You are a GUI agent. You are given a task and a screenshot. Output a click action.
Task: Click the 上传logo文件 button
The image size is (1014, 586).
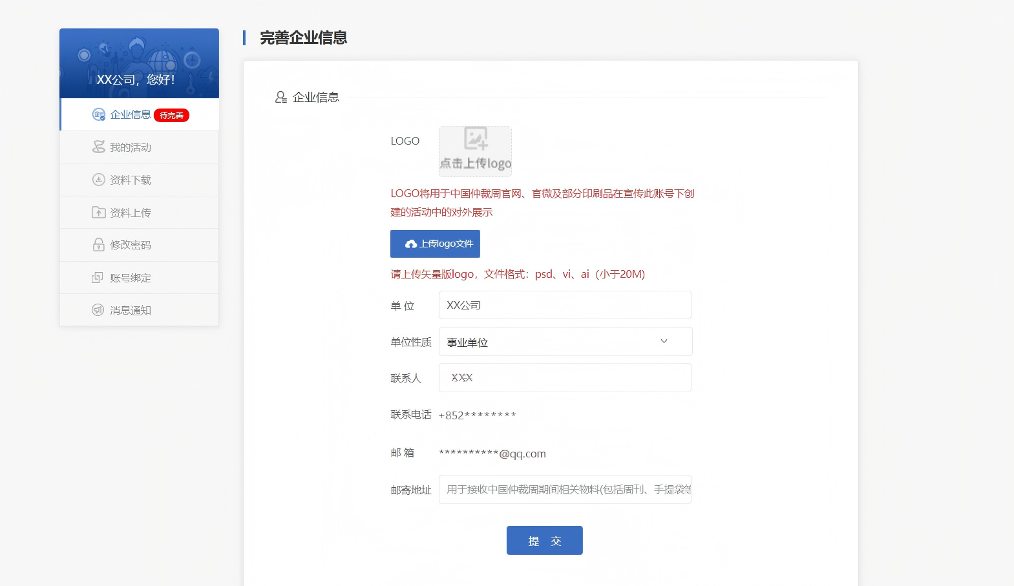pyautogui.click(x=435, y=244)
